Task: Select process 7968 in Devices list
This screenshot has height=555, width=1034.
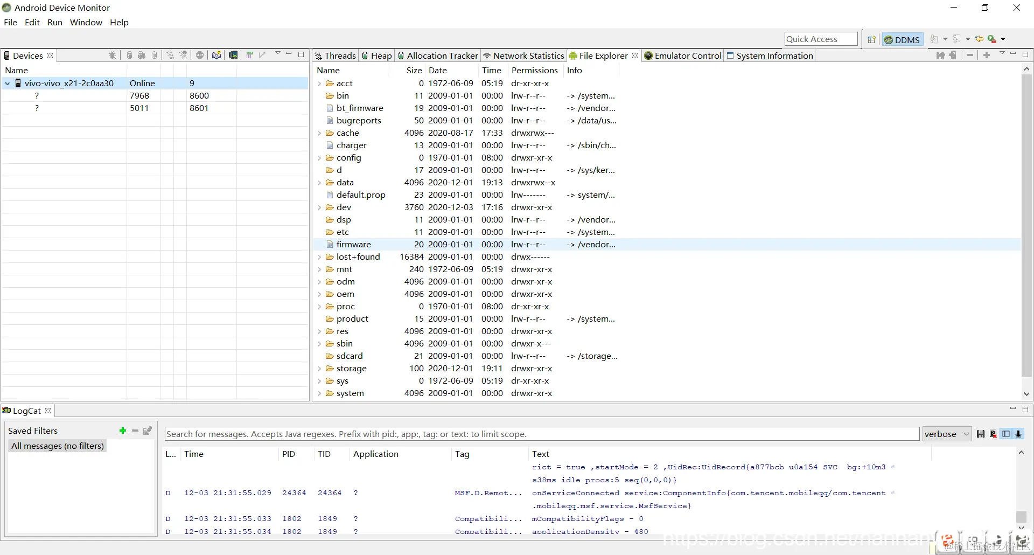Action: pyautogui.click(x=155, y=96)
